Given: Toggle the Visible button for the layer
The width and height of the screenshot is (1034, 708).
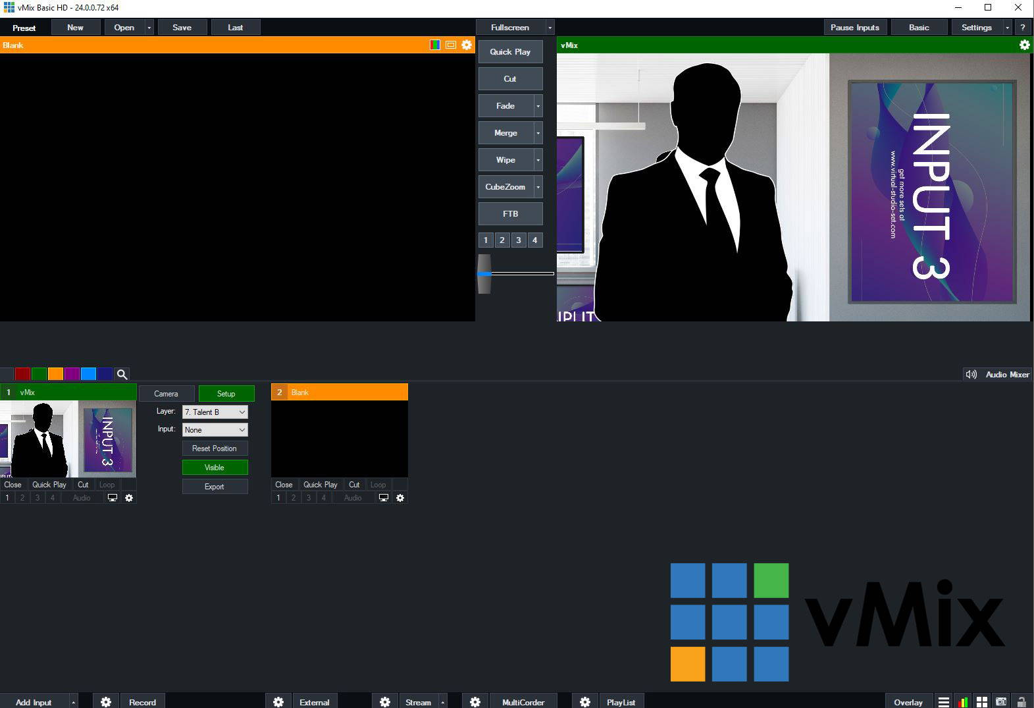Looking at the screenshot, I should [x=215, y=468].
